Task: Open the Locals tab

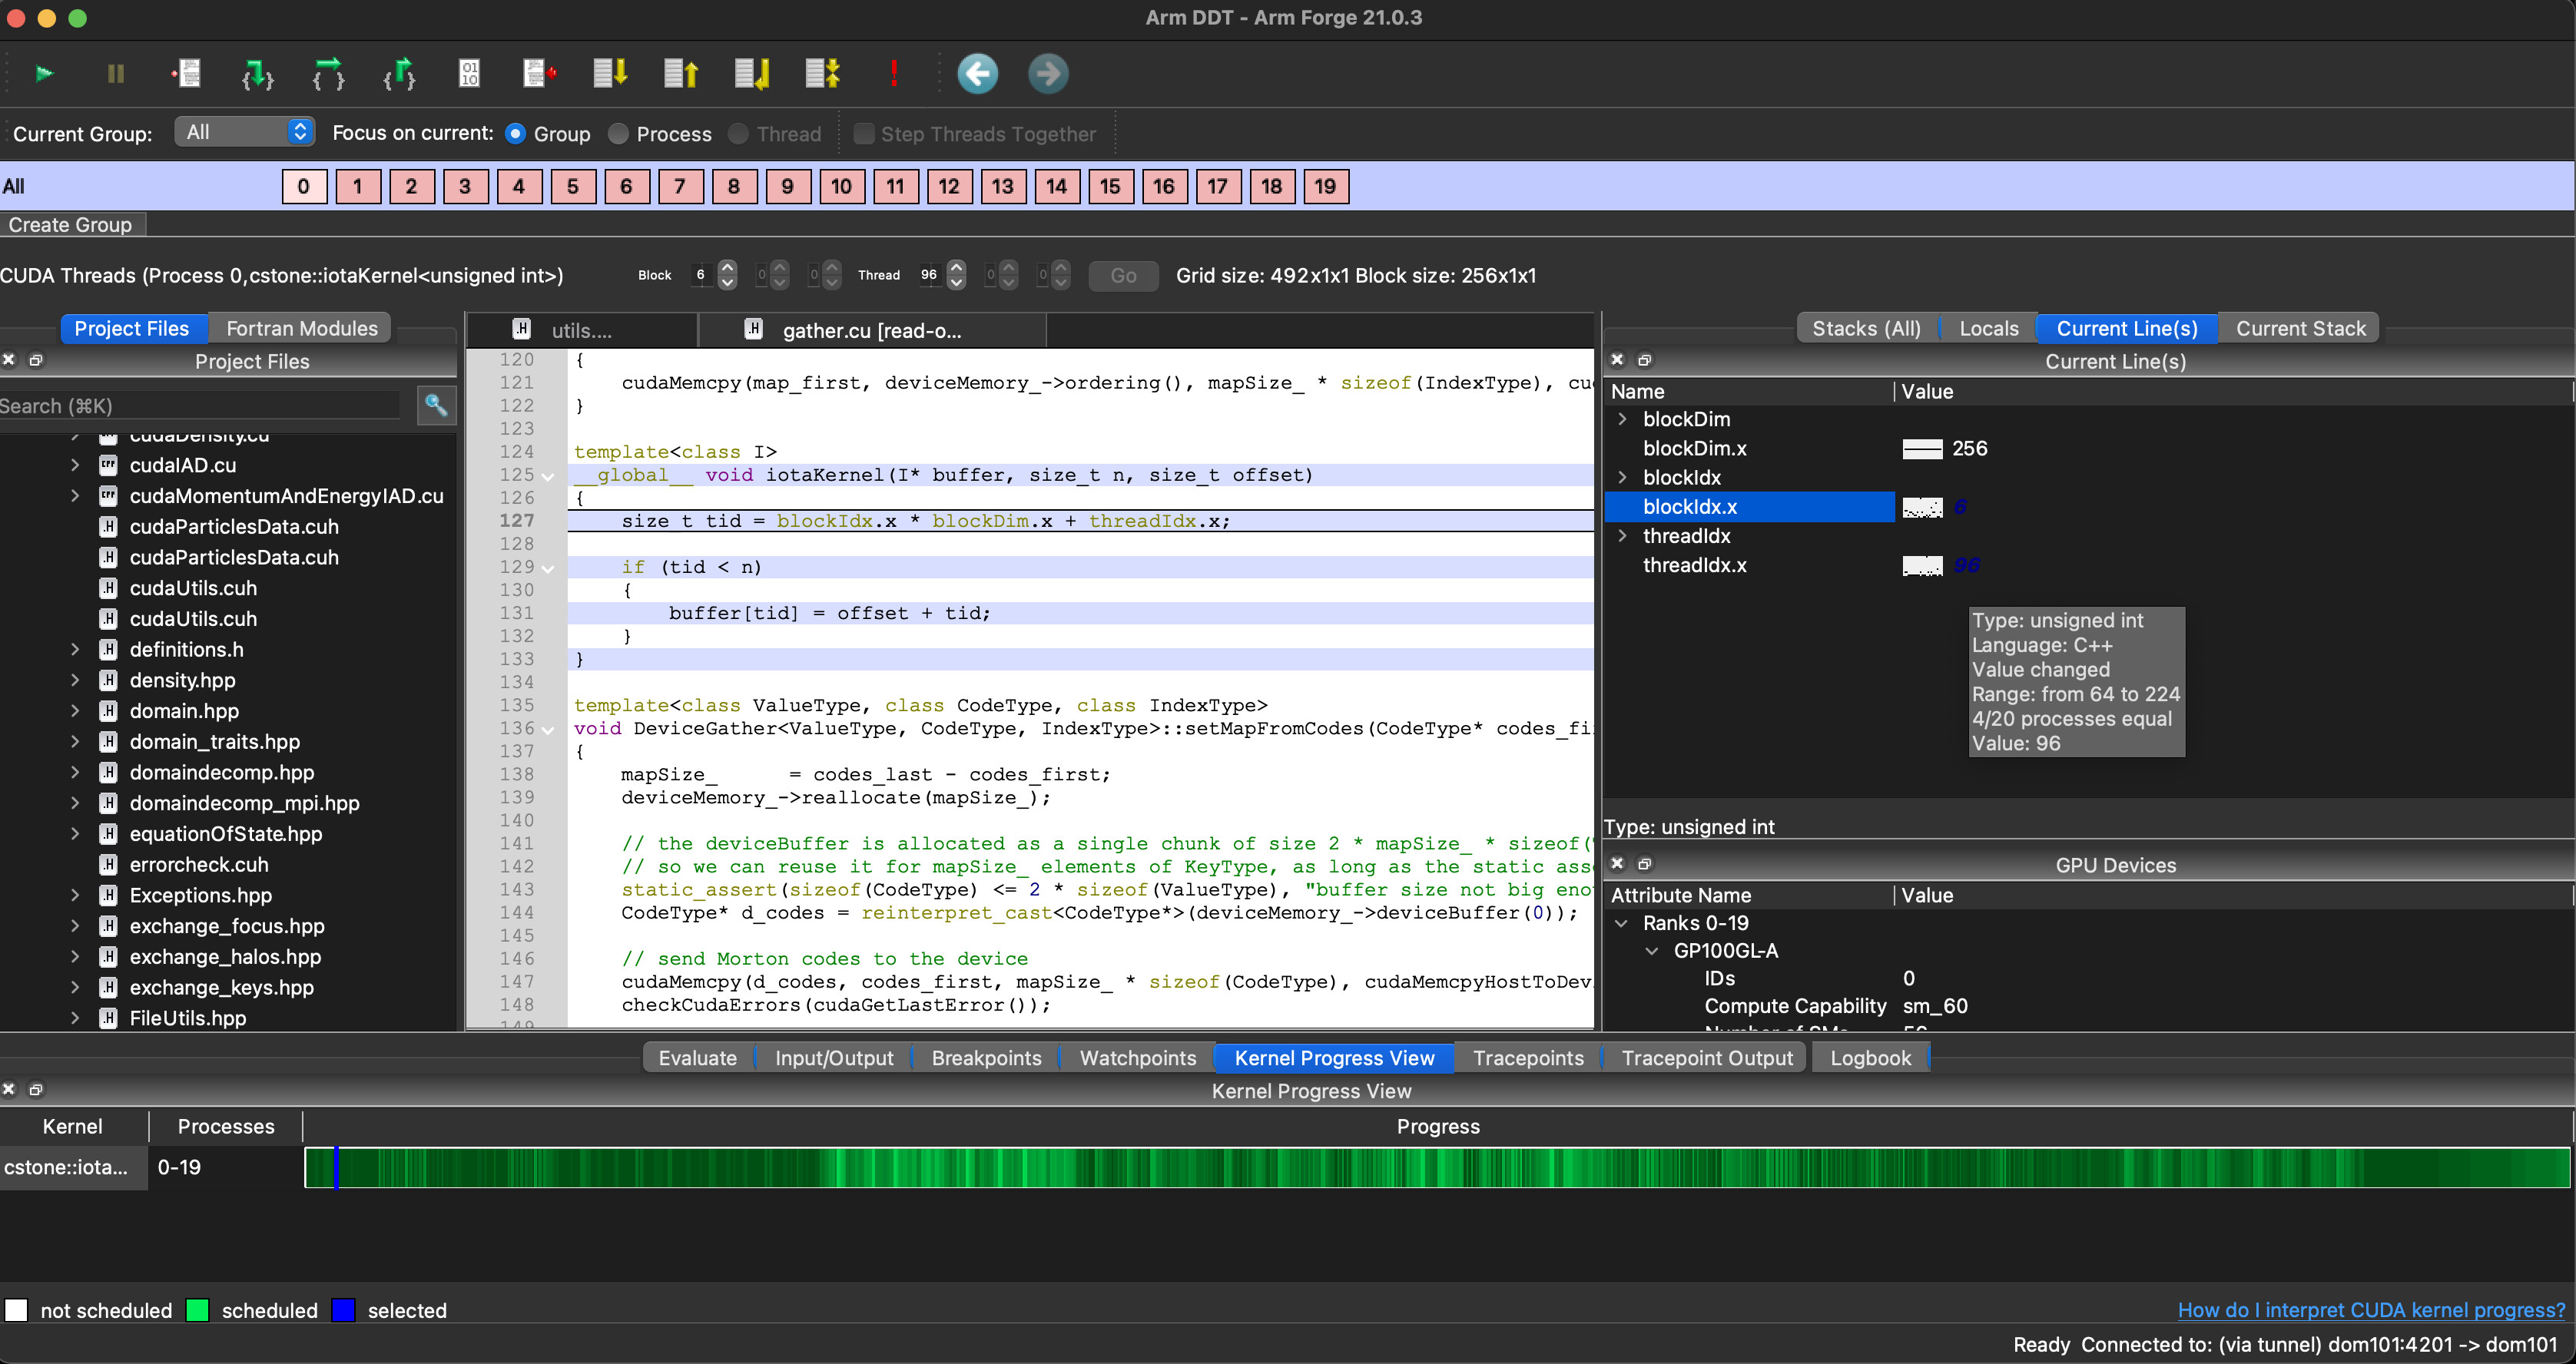Action: click(x=1988, y=328)
